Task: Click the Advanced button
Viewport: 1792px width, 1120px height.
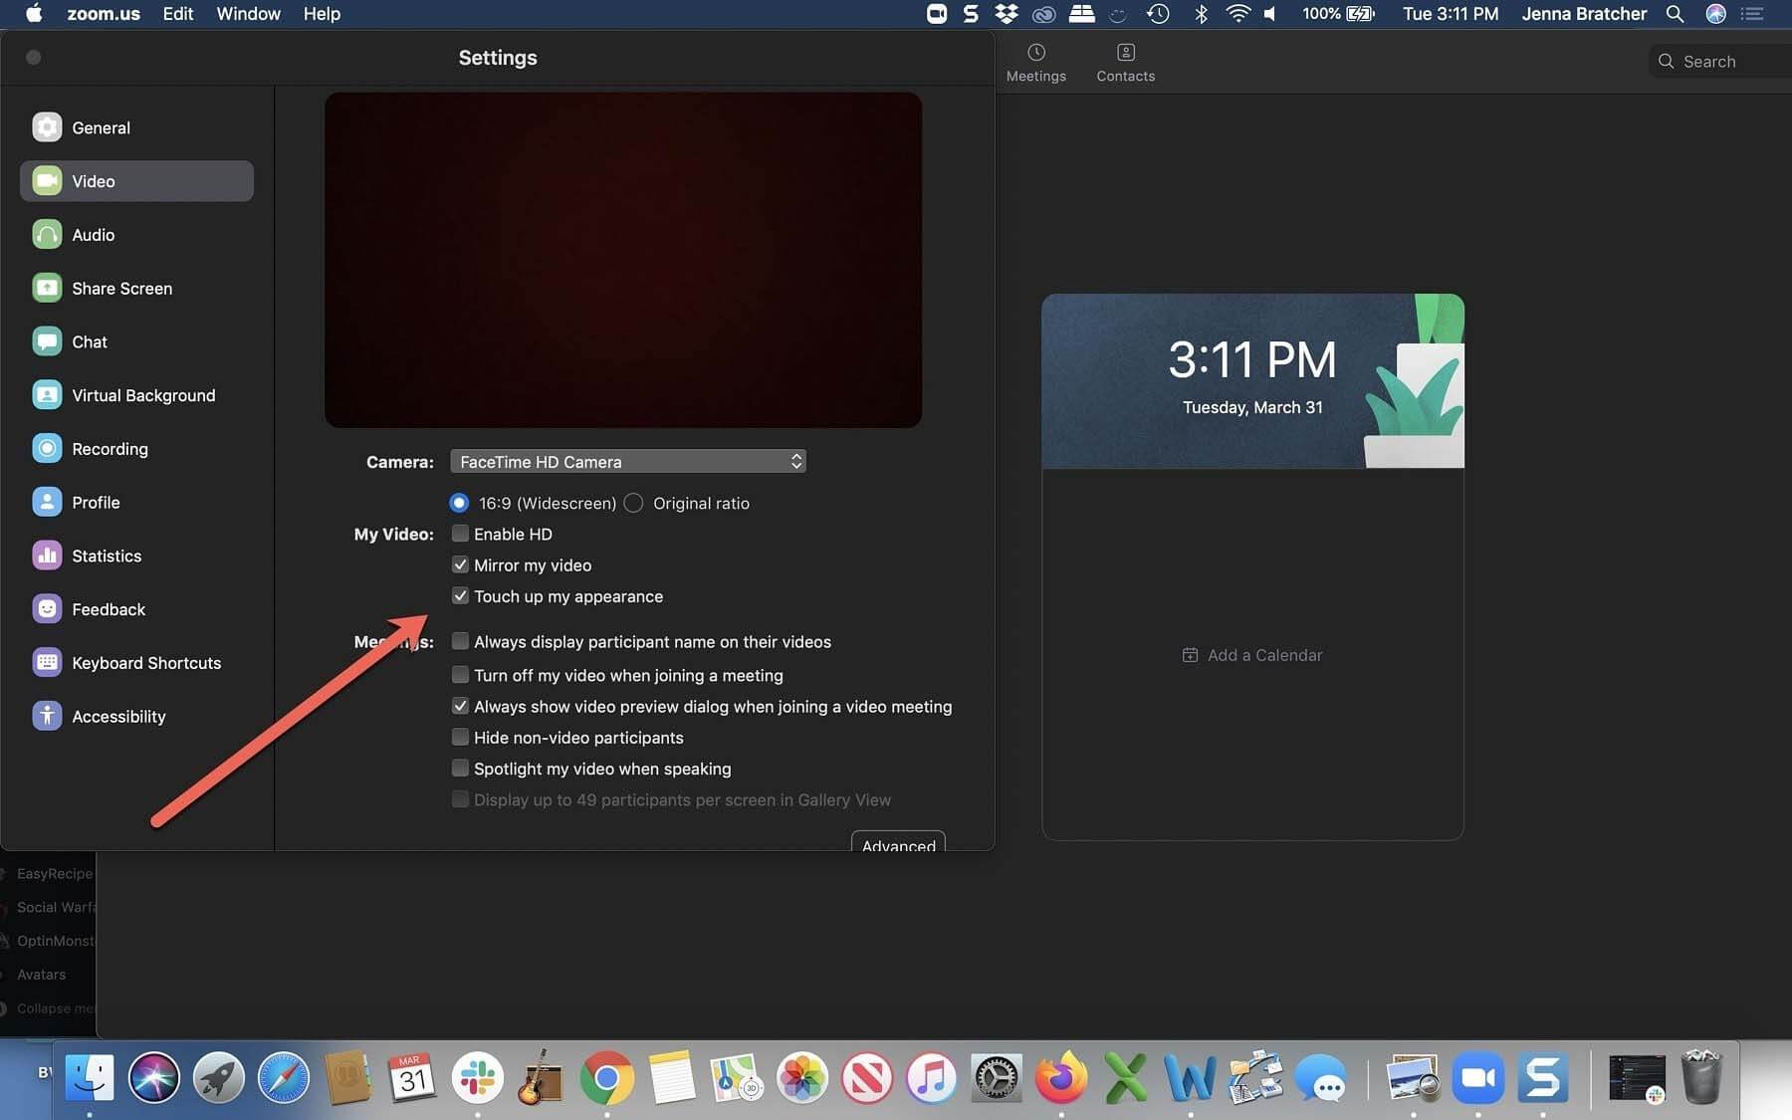Action: coord(898,841)
